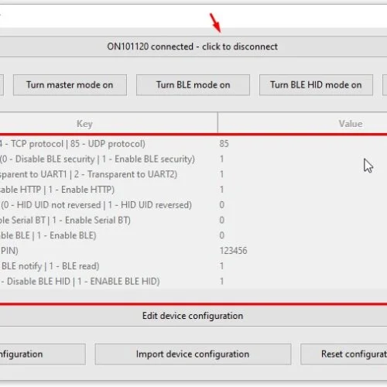Select the Enable BLE row
Viewport: 387px width, 387px height.
(x=193, y=235)
